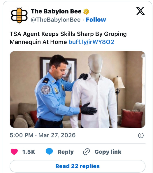
Task: Click the Babylon Bee profile avatar
Action: (x=19, y=15)
